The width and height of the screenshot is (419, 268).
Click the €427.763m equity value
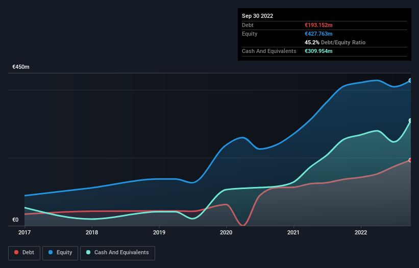pos(318,34)
